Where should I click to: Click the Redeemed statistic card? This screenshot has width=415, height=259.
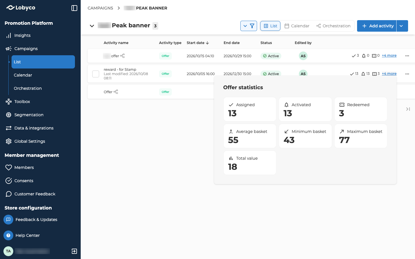tap(361, 109)
